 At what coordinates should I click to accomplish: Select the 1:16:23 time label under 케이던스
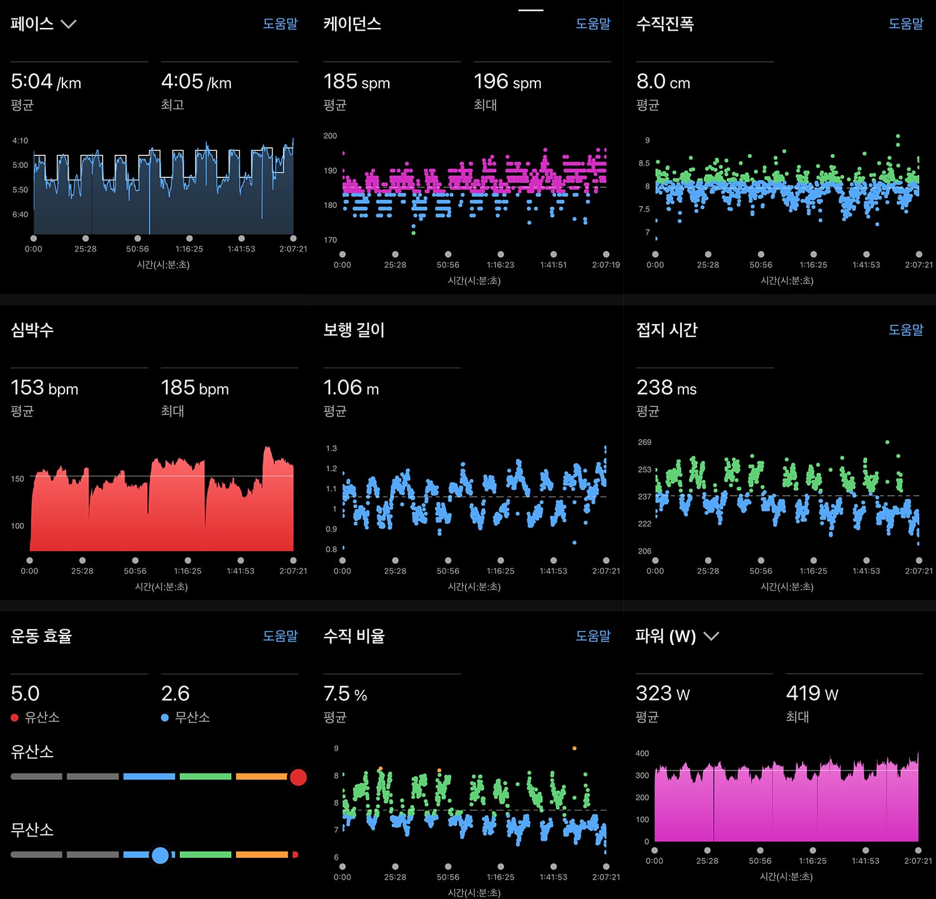pyautogui.click(x=500, y=265)
